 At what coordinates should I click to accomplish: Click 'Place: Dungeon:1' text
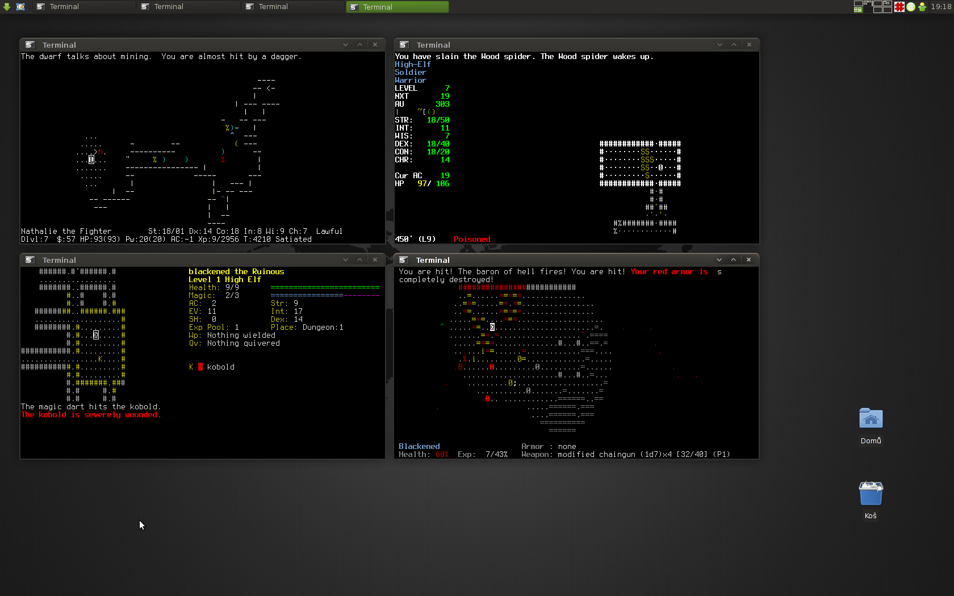[307, 328]
